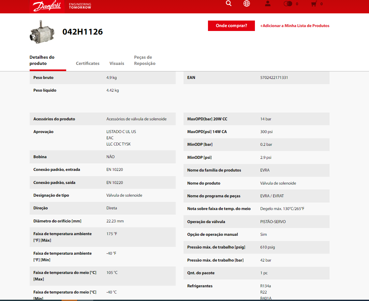Click the MaxOPD 20W CC value 14 bar

pyautogui.click(x=266, y=119)
